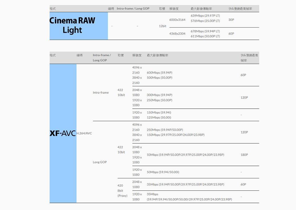Click the 60P frame rate in the proxy row
The width and height of the screenshot is (296, 210).
click(x=243, y=184)
